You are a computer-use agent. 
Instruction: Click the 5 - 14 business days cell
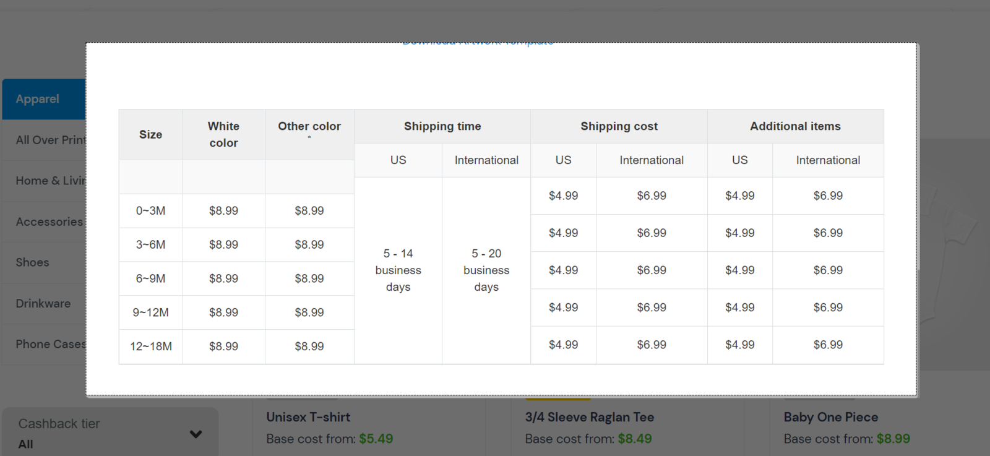(398, 270)
